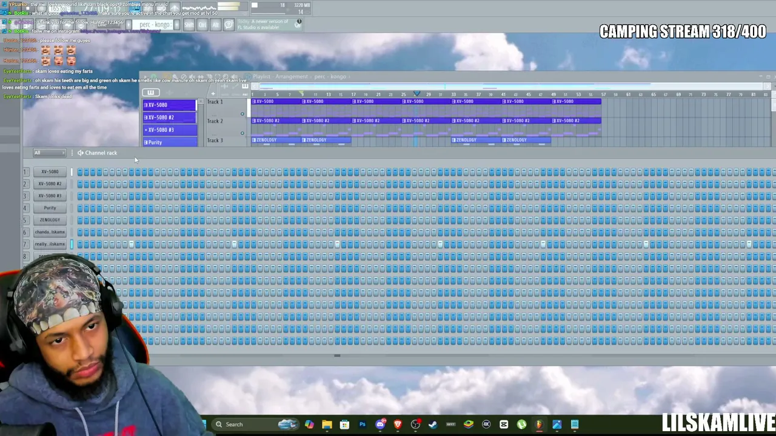Click channel number 1 mixer track selector
Image resolution: width=776 pixels, height=436 pixels.
point(25,171)
